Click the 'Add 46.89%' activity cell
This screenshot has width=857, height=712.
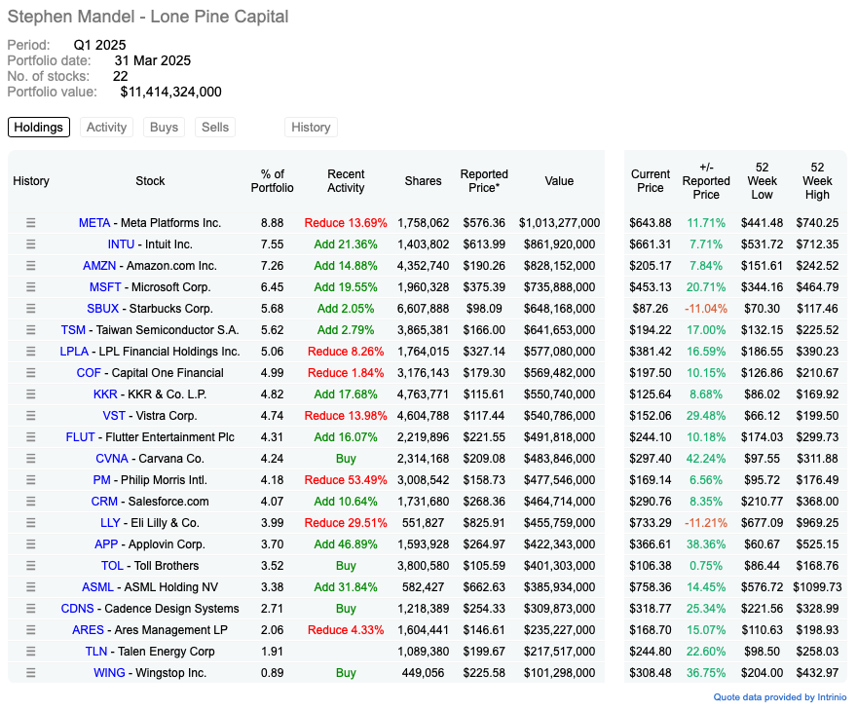(346, 544)
